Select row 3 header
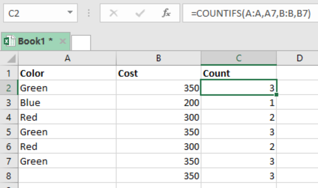Viewport: 318px width, 188px height. [9, 102]
